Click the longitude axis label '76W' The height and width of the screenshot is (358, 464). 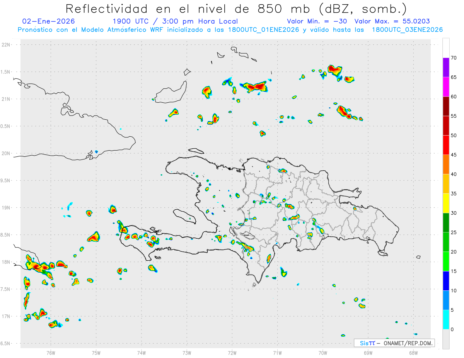click(51, 352)
